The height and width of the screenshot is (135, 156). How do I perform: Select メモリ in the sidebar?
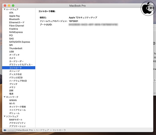coord(12,87)
